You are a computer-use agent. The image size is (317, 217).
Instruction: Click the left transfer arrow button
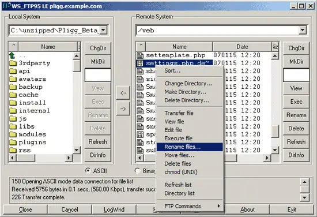point(123,93)
